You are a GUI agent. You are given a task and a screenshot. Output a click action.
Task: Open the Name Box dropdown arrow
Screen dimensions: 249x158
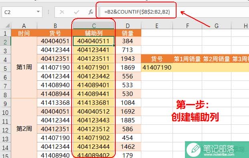pos(38,12)
